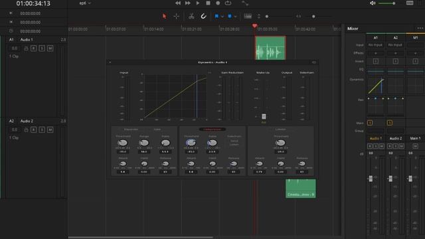Click the Limiter Threshold knob

[x=280, y=143]
